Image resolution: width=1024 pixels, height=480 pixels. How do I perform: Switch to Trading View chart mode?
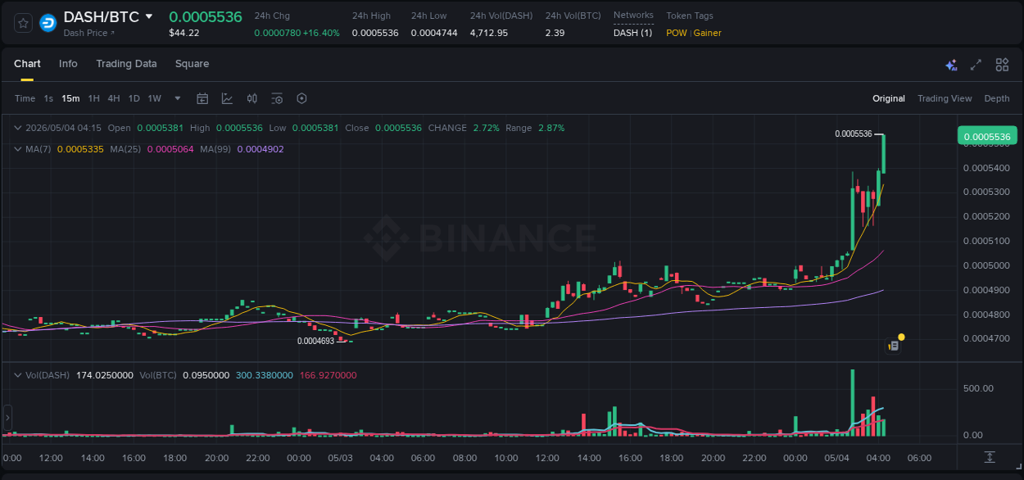tap(945, 98)
